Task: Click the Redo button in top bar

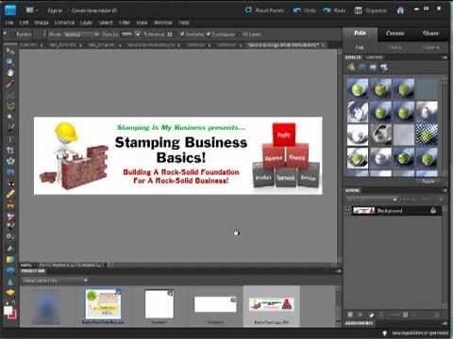Action: (x=334, y=10)
